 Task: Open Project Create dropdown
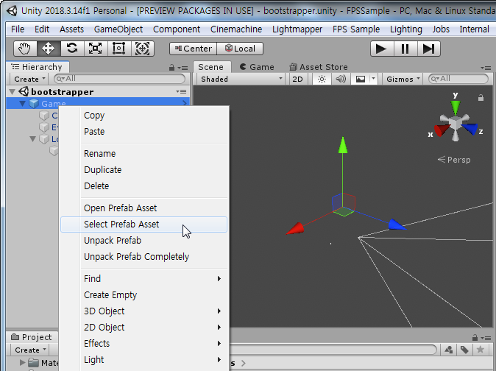click(x=30, y=350)
